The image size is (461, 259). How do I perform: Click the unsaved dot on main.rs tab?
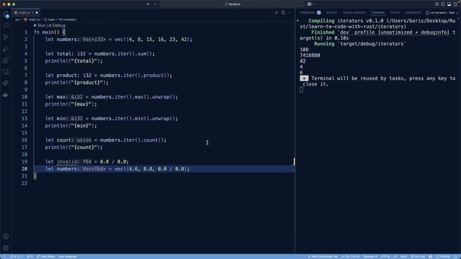click(37, 13)
